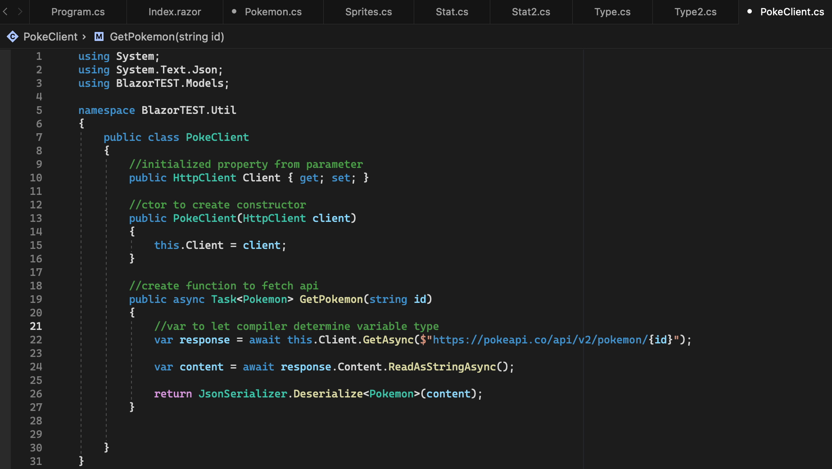Go forward with the right navigation arrow
Viewport: 832px width, 469px height.
(x=20, y=12)
